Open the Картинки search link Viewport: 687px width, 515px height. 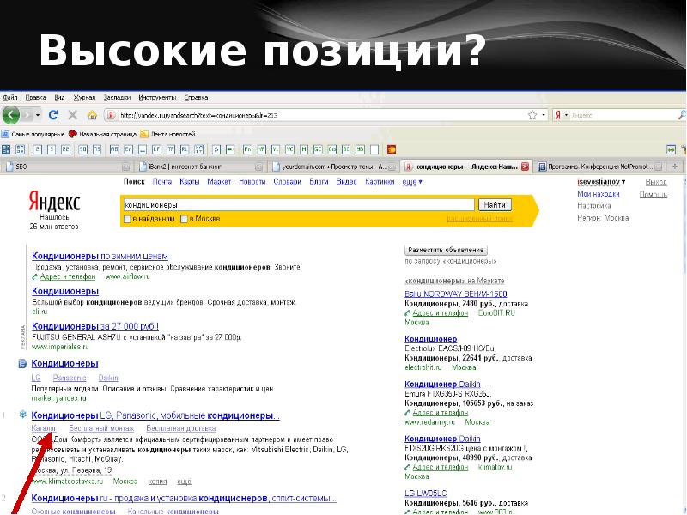point(379,182)
